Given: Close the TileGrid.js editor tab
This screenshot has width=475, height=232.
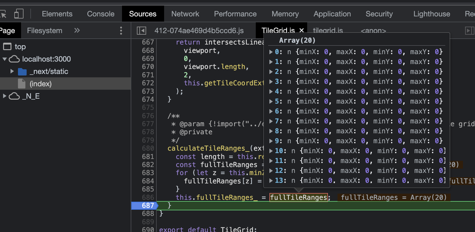Looking at the screenshot, I should (301, 30).
